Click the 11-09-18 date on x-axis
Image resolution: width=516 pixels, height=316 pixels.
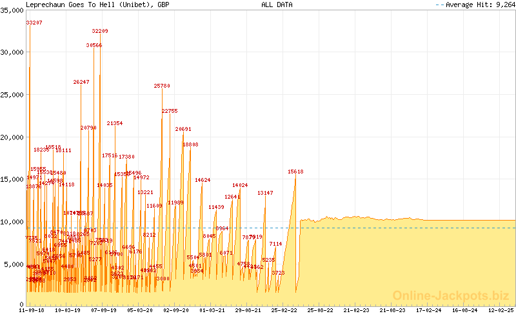32,310
